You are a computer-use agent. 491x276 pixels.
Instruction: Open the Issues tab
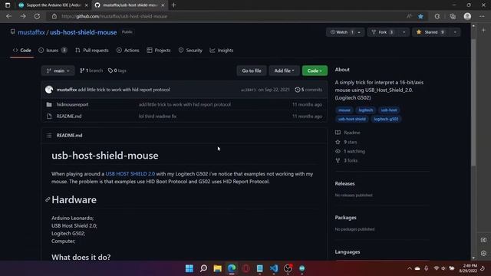pos(53,51)
